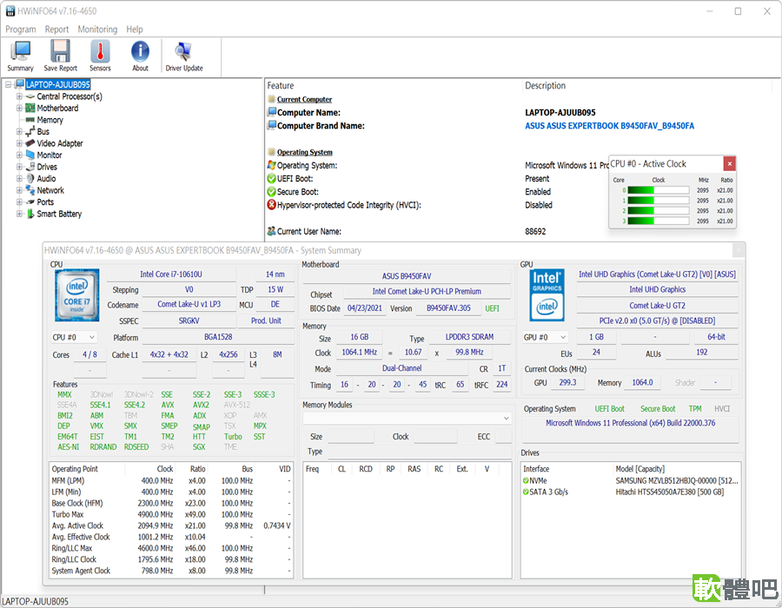Click the LPDDR3 SDRAM memory type field
Image resolution: width=782 pixels, height=608 pixels.
click(x=469, y=337)
